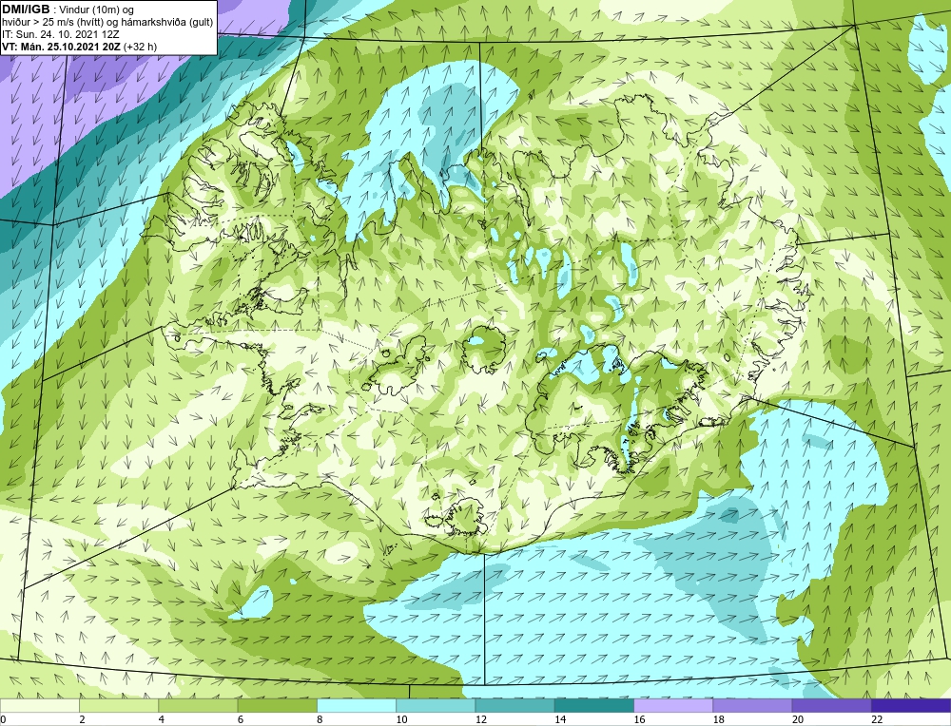Select the "16" label on the wind scale
Image resolution: width=951 pixels, height=726 pixels.
639,719
